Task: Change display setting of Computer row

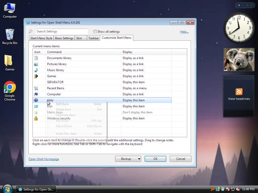Action: point(133,94)
